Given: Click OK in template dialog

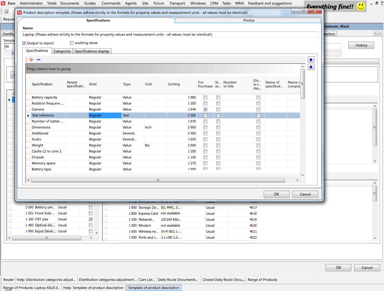Looking at the screenshot, I should click(x=276, y=194).
